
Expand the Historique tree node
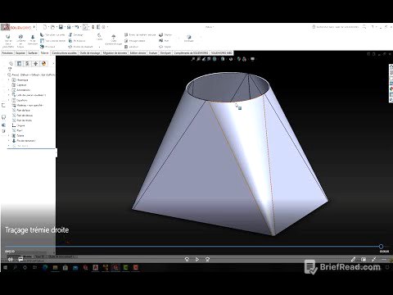tap(9, 80)
